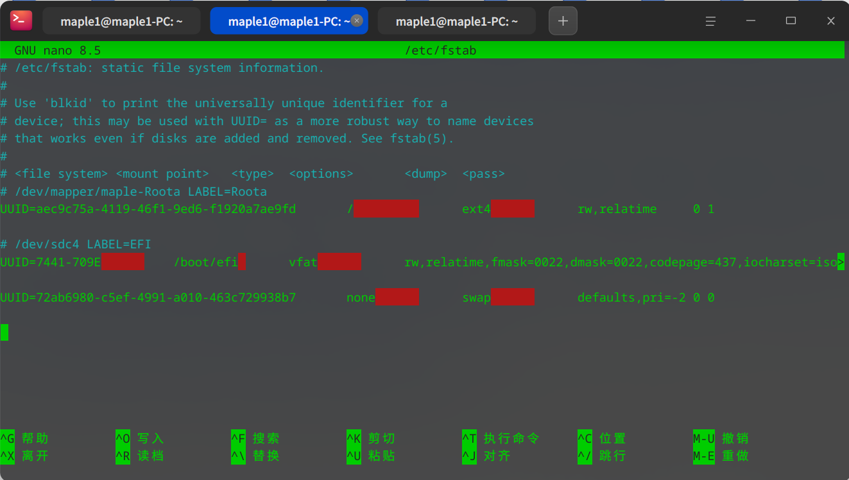Open the terminal hamburger menu
Image resolution: width=849 pixels, height=480 pixels.
710,21
